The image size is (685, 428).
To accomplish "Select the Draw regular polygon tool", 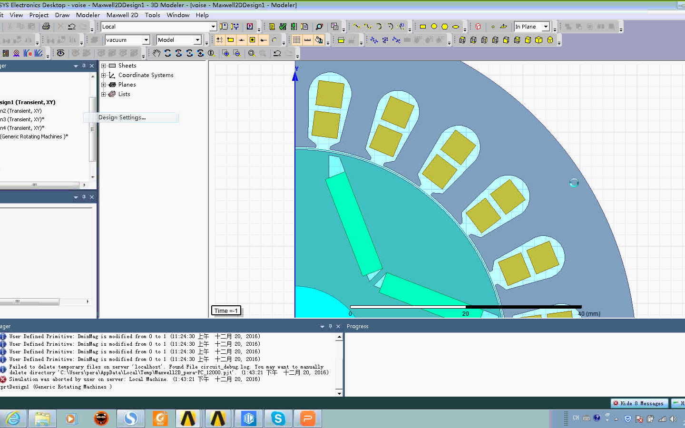I will click(x=445, y=27).
